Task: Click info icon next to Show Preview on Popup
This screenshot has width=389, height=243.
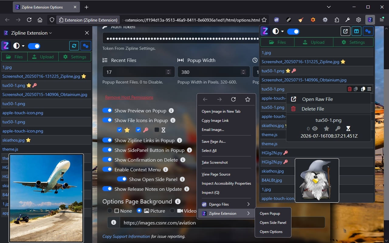Action: point(171,111)
